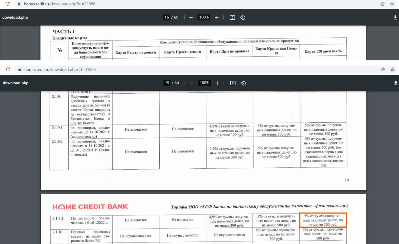This screenshot has height=244, width=399.
Task: Click the page number field showing 16
Action: point(166,17)
